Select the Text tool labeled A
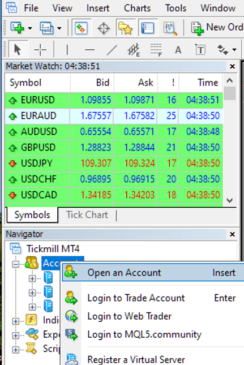This screenshot has height=365, width=244. 178,50
